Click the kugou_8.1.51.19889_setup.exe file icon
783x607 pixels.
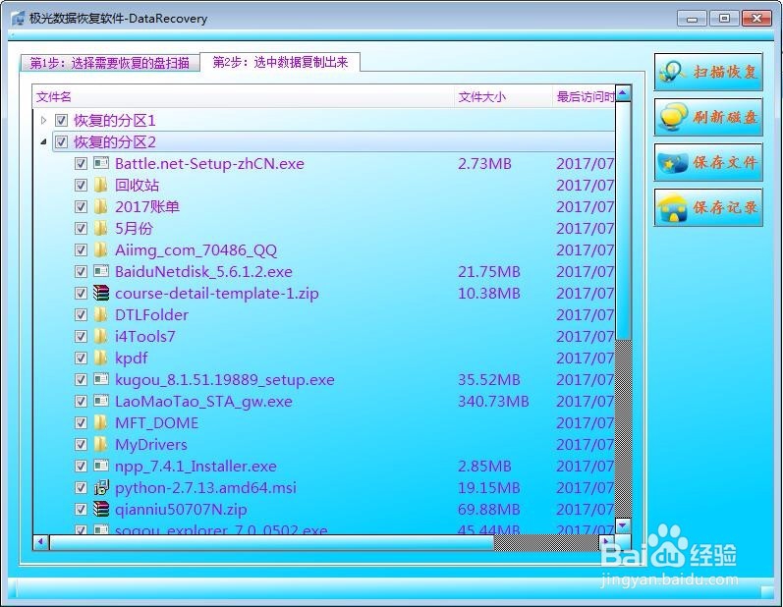[x=101, y=379]
